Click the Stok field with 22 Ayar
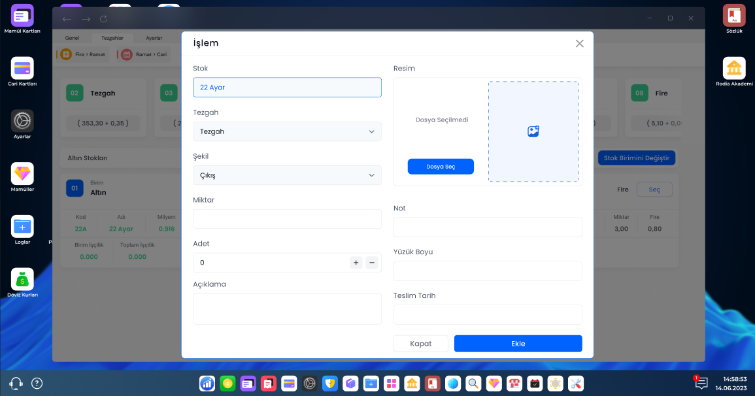The height and width of the screenshot is (396, 755). (287, 88)
